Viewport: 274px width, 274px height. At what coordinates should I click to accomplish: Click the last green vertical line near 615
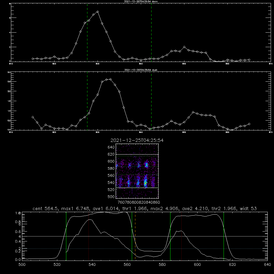point(224,236)
